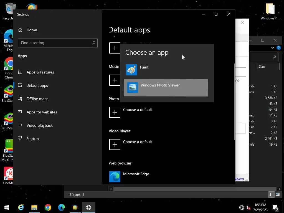Viewport: 284px width, 213px height.
Task: Close the white dialog behind Settings
Action: pos(242,22)
